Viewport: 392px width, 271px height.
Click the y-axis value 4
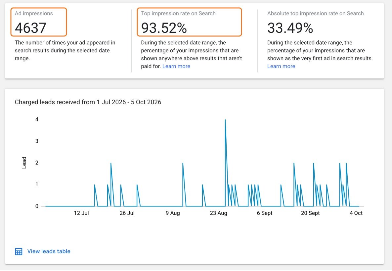[x=37, y=119]
